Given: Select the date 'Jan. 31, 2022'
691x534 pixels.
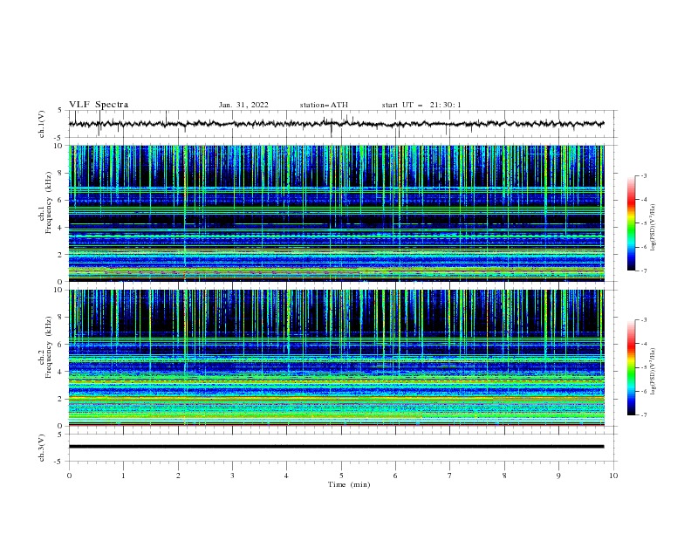Looking at the screenshot, I should coord(243,105).
